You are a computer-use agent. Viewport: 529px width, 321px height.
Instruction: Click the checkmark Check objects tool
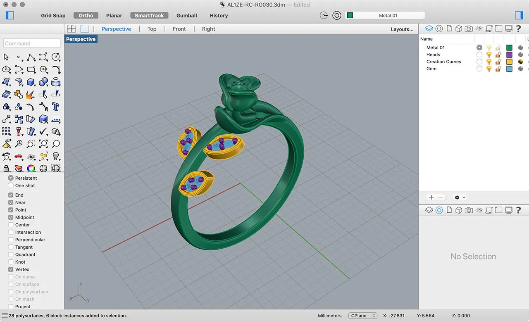click(43, 131)
